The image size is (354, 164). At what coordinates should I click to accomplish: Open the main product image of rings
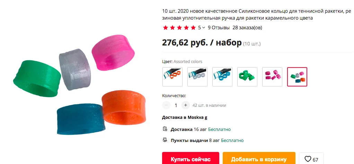pyautogui.click(x=79, y=85)
